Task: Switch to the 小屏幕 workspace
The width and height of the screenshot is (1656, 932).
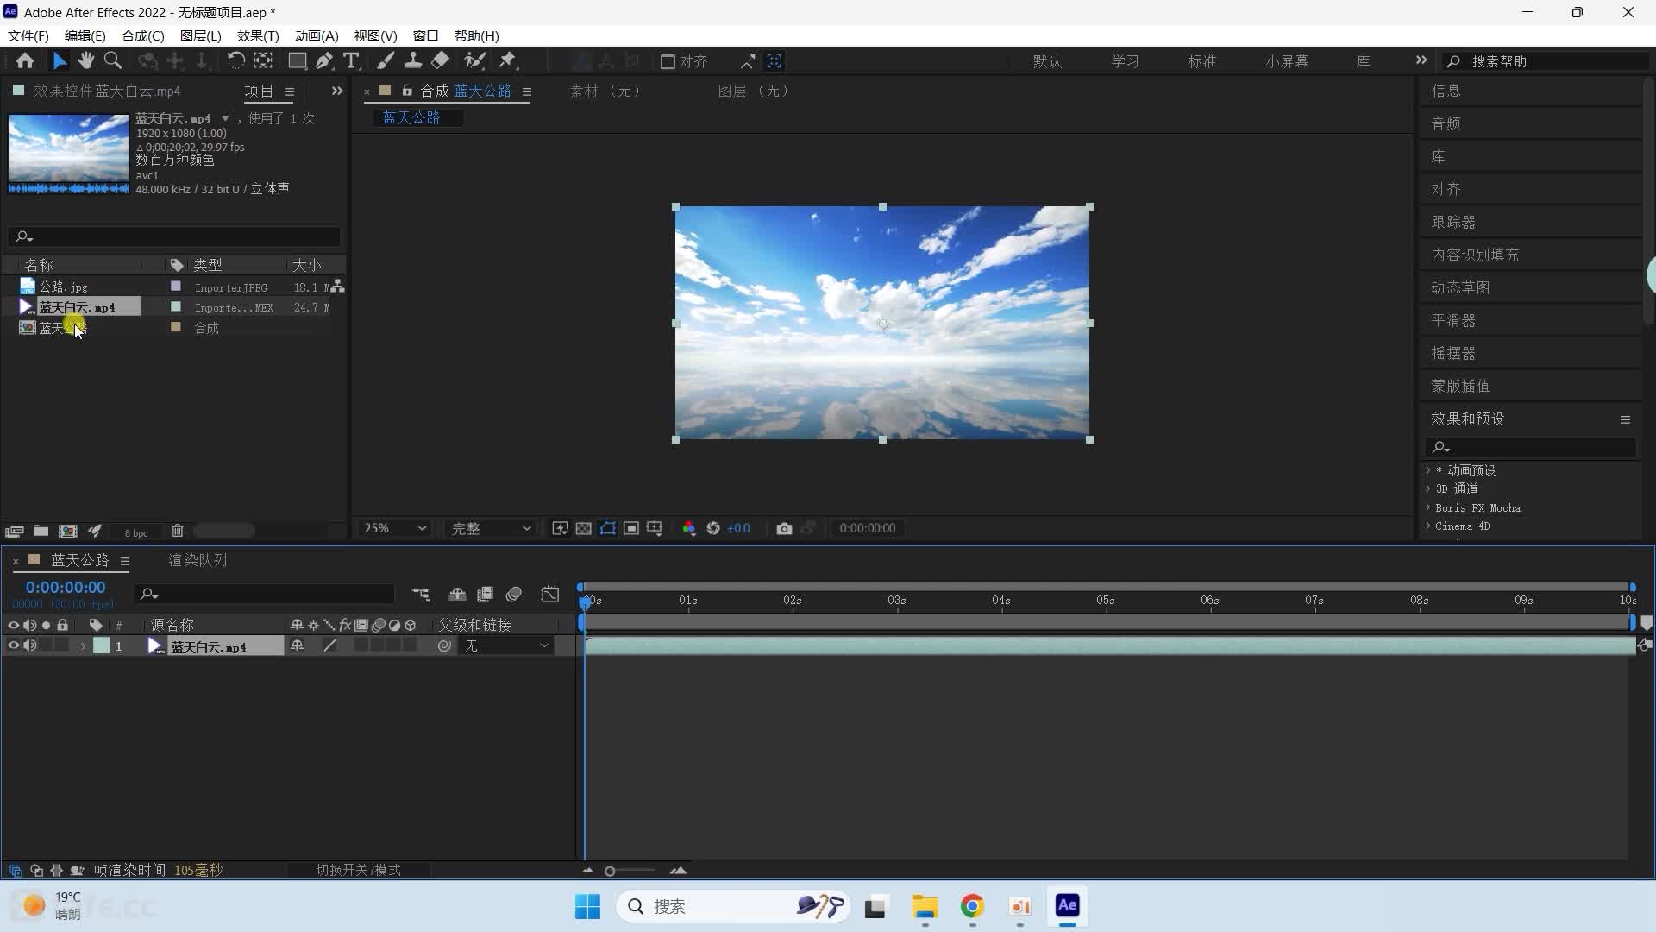Action: tap(1287, 61)
